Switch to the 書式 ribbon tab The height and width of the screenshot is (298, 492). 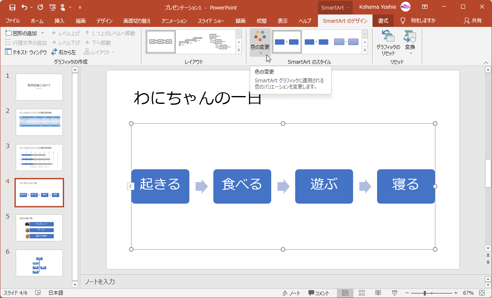(383, 20)
